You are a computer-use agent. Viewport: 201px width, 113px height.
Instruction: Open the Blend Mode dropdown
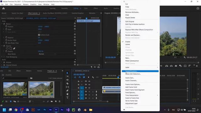47,54
